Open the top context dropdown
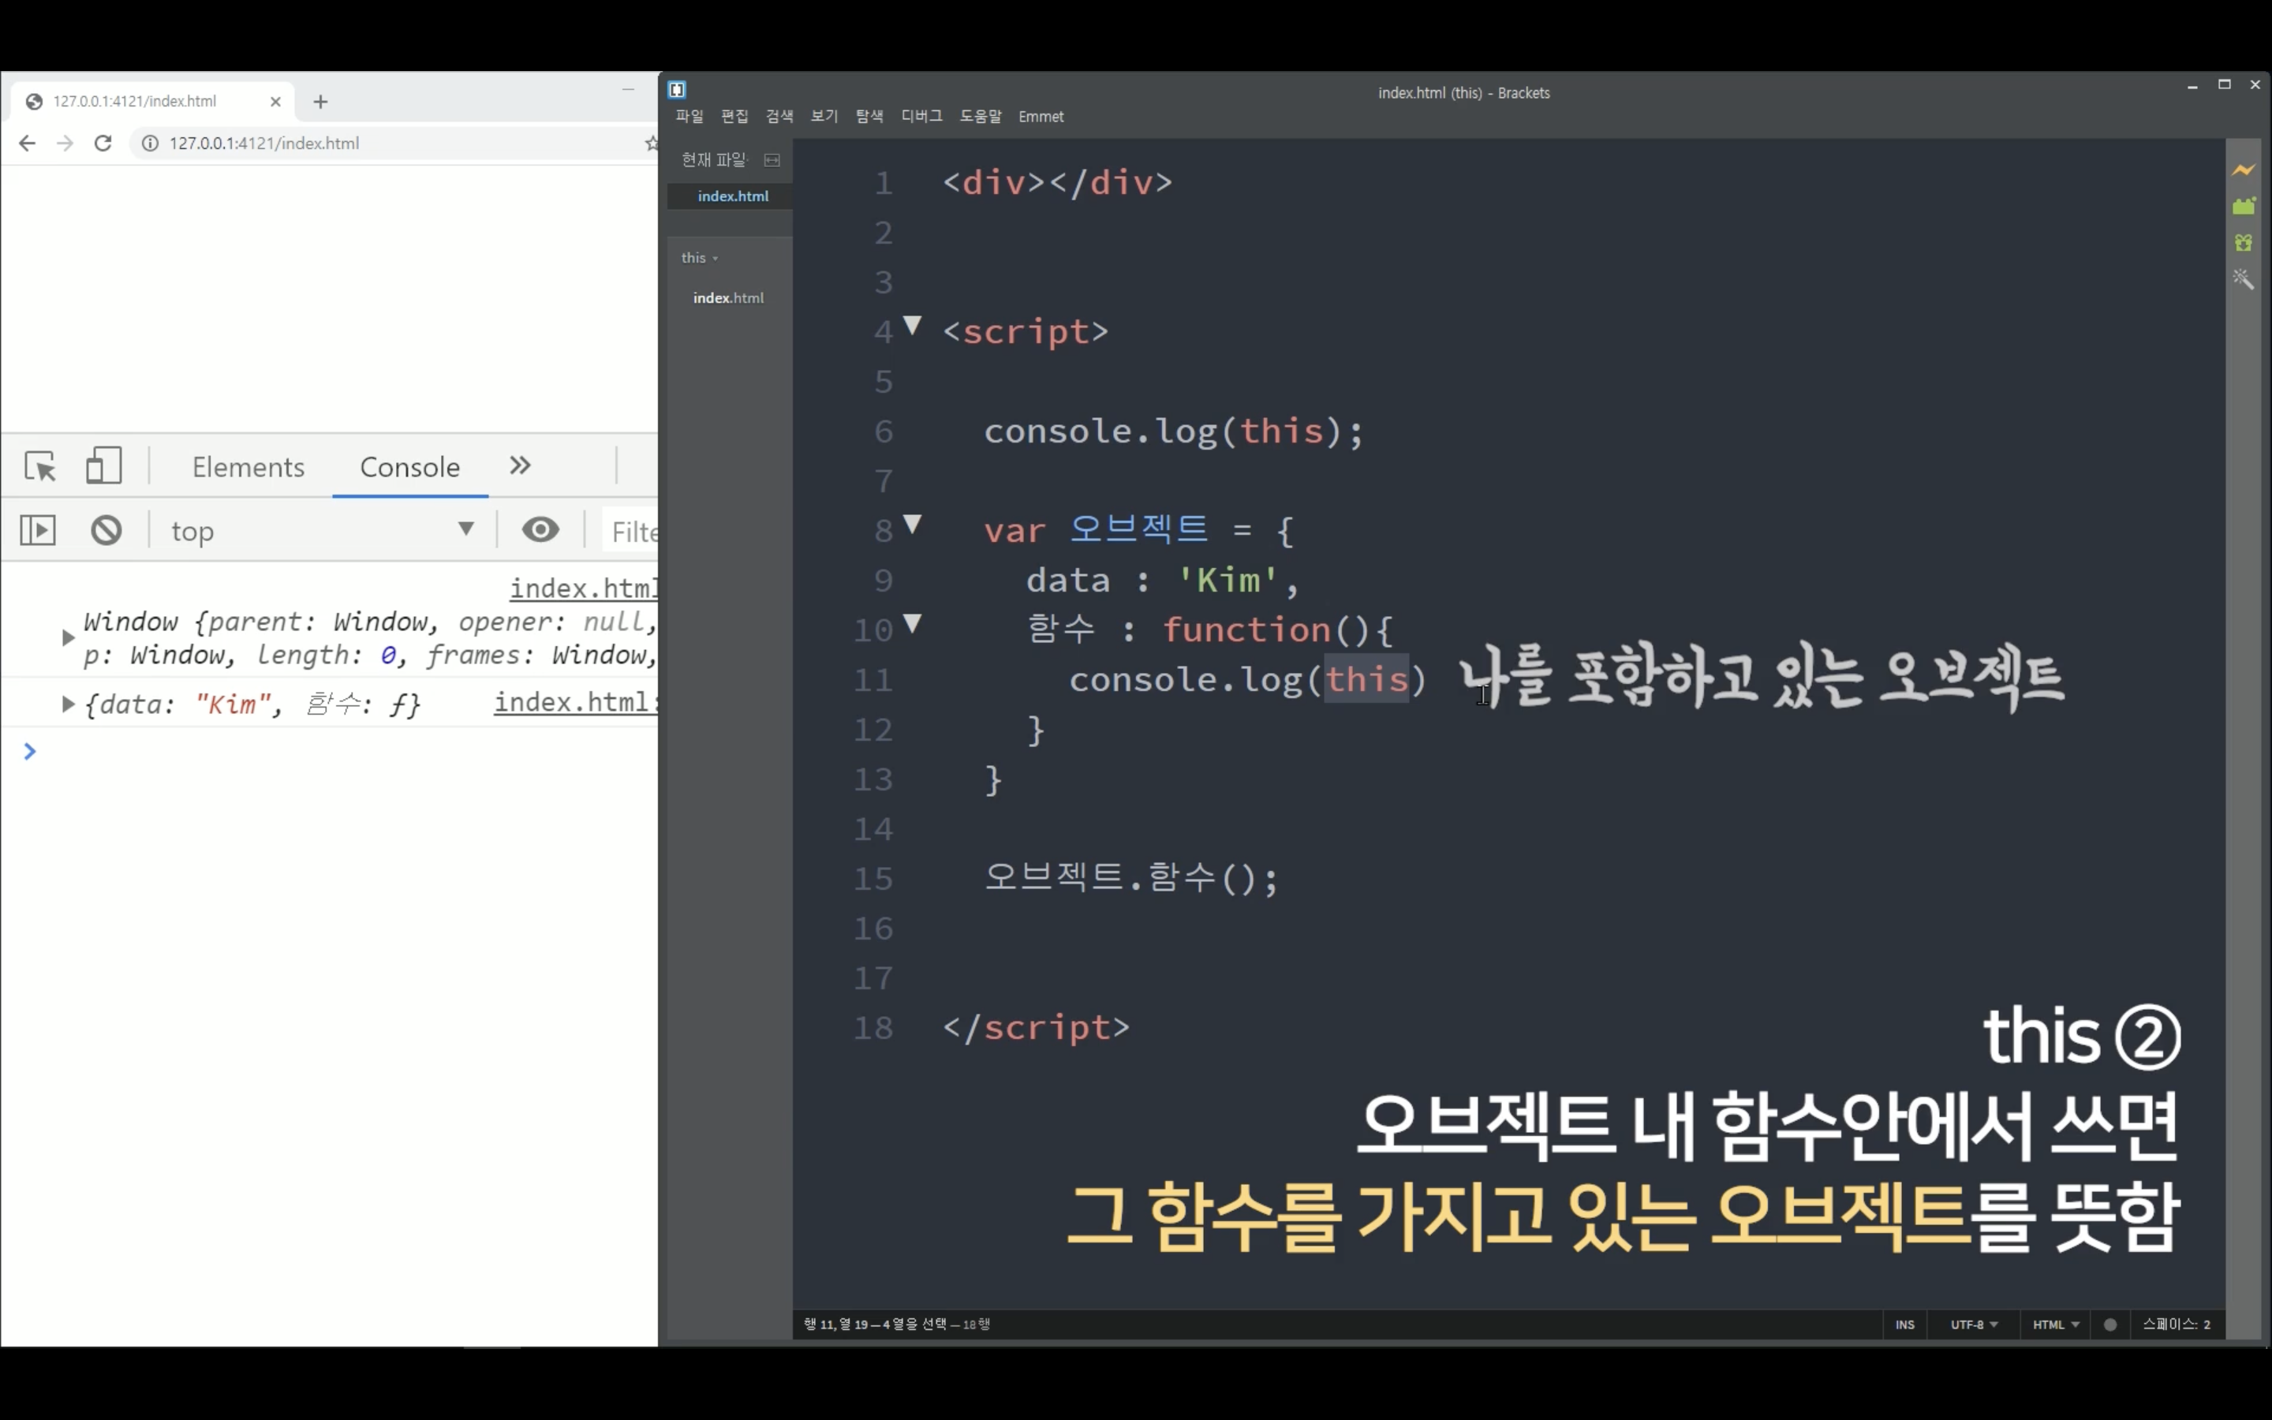This screenshot has height=1420, width=2272. coord(322,531)
